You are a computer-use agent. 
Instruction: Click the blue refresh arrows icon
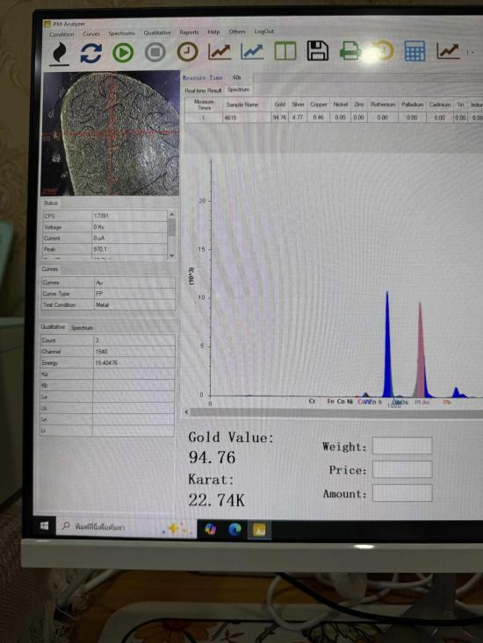(90, 54)
